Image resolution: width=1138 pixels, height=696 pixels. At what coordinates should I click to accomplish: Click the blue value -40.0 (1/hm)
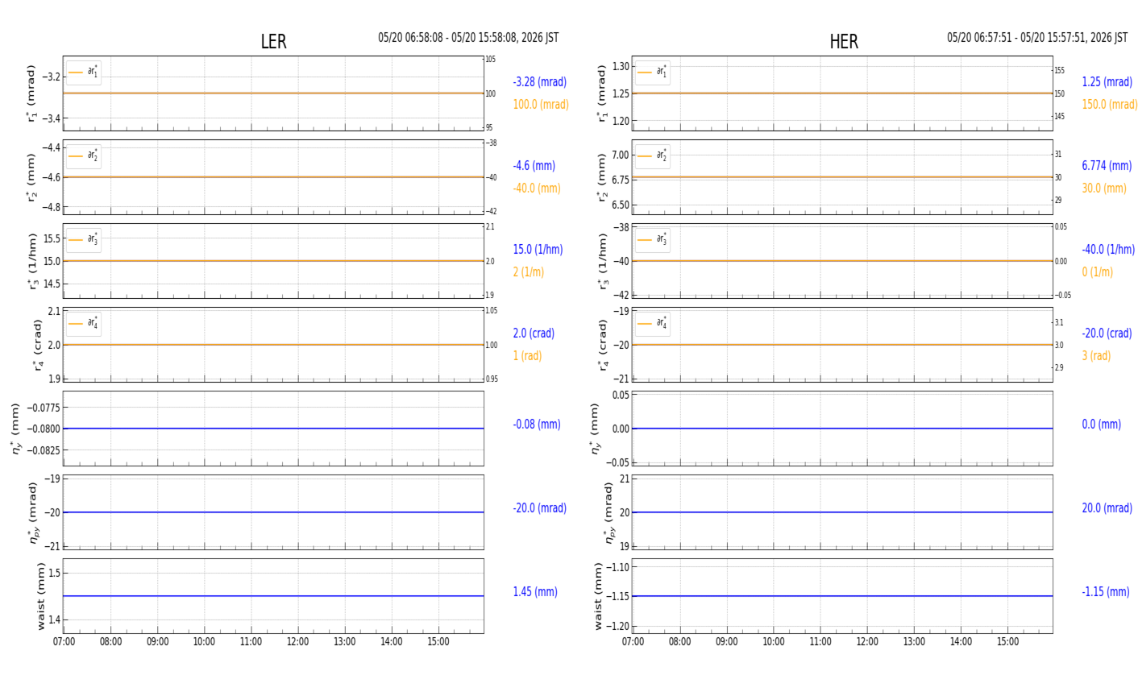(x=1108, y=250)
